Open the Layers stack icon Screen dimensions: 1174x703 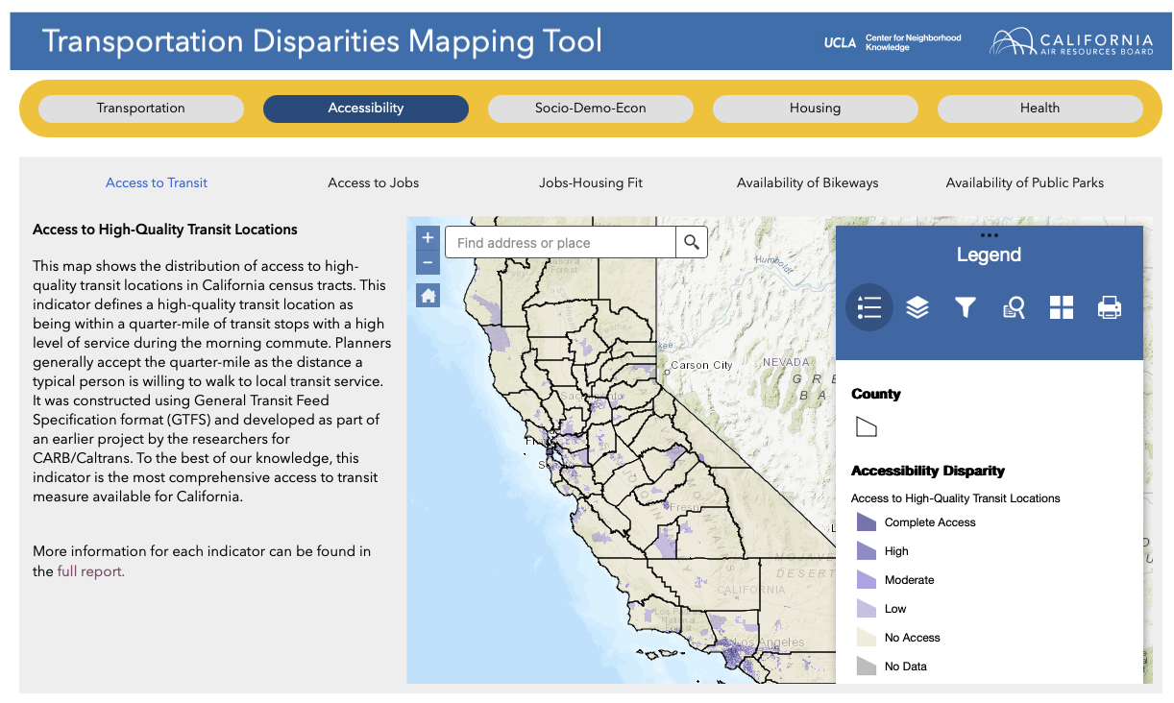tap(917, 307)
